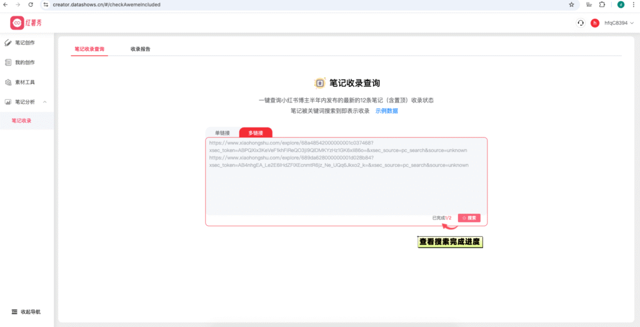
Task: Click the media control icon in toolbar
Action: [589, 5]
